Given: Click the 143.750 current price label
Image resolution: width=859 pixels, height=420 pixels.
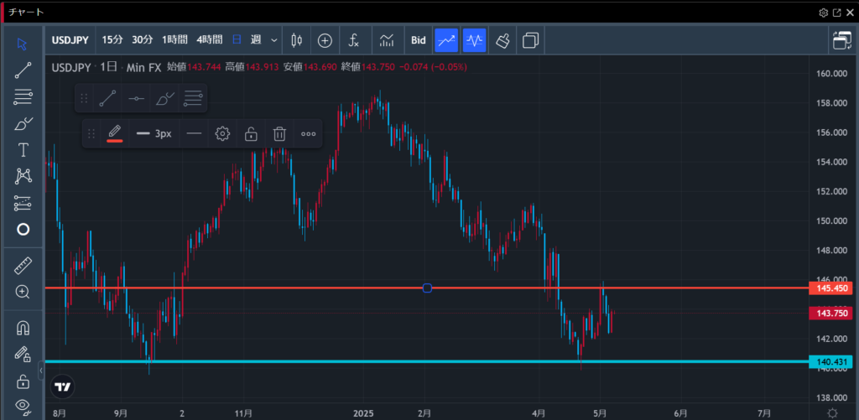Looking at the screenshot, I should (830, 314).
